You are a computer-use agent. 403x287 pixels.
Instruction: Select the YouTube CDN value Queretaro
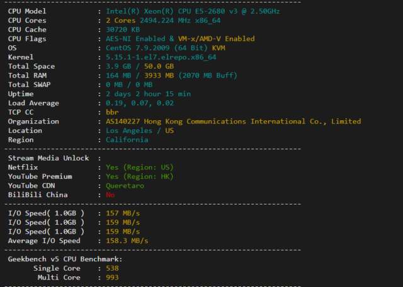click(x=125, y=186)
